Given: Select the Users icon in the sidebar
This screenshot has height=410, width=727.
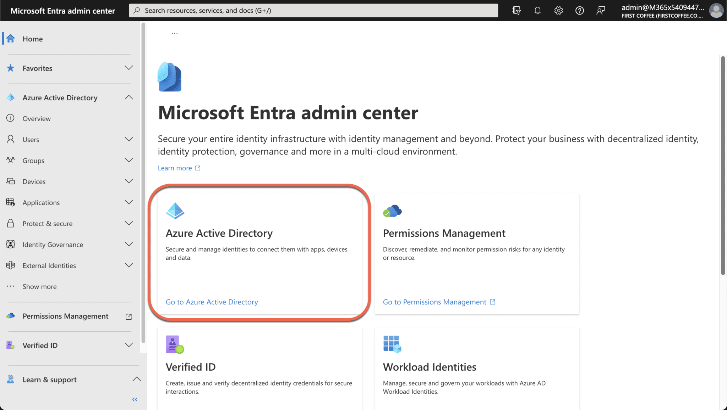Looking at the screenshot, I should 10,139.
